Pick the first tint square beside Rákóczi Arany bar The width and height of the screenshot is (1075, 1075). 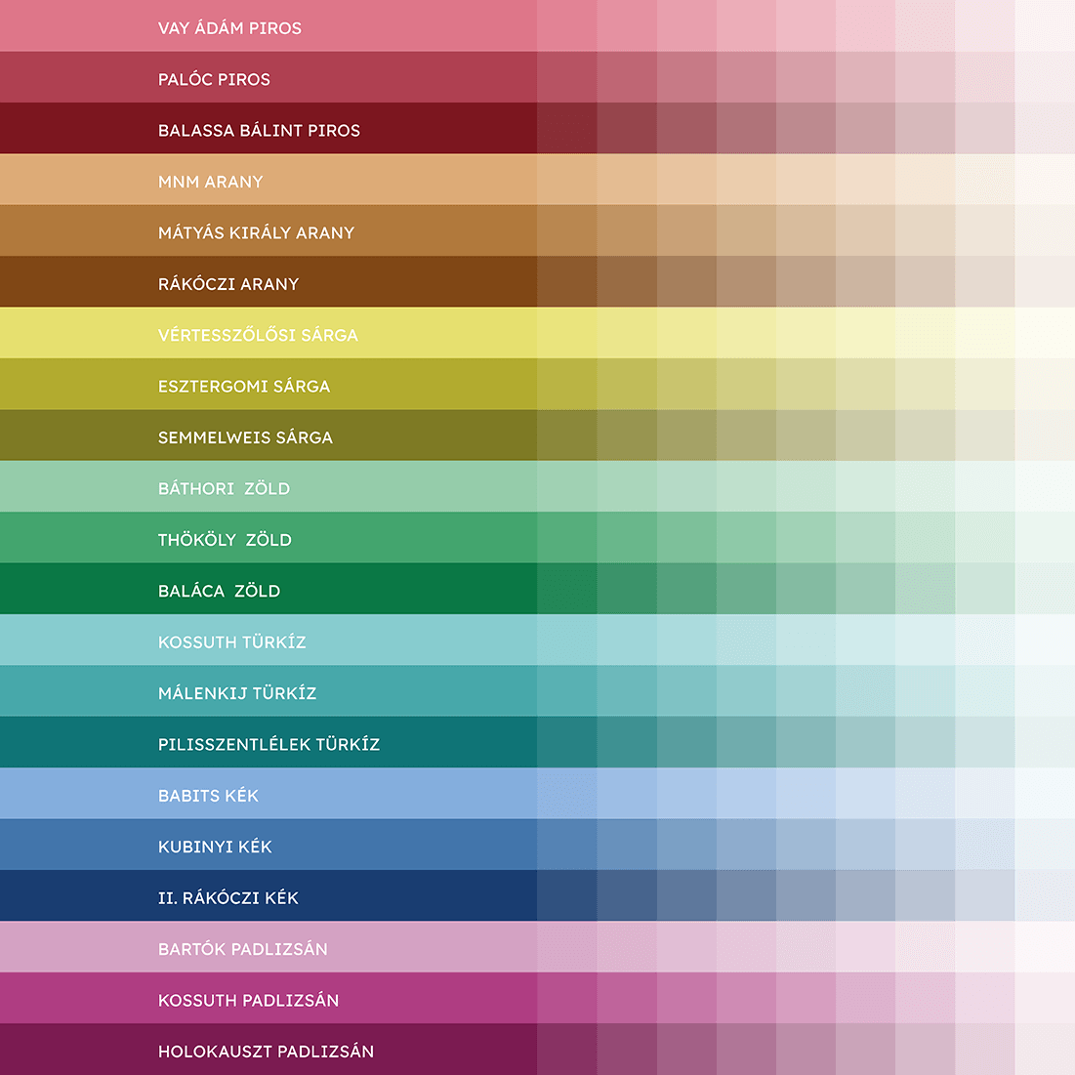click(x=567, y=281)
